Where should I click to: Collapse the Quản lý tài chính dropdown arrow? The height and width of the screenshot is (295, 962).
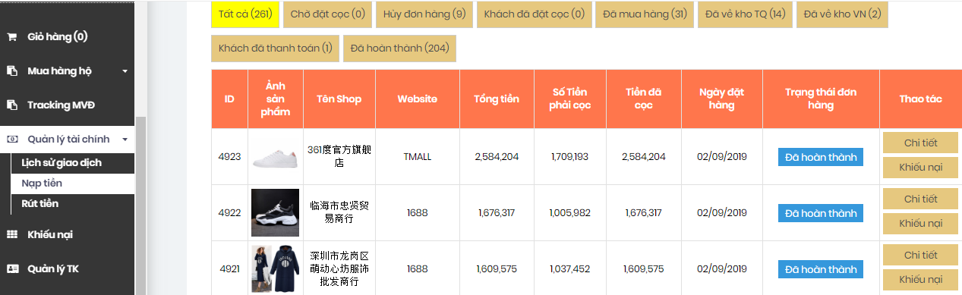[x=125, y=140]
